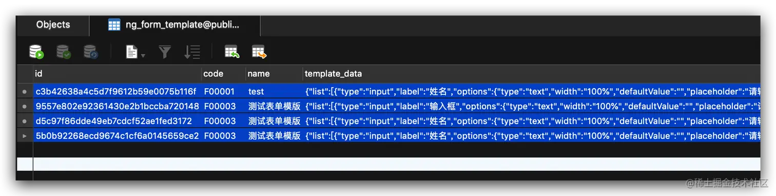Click the template_data column header

click(x=532, y=74)
